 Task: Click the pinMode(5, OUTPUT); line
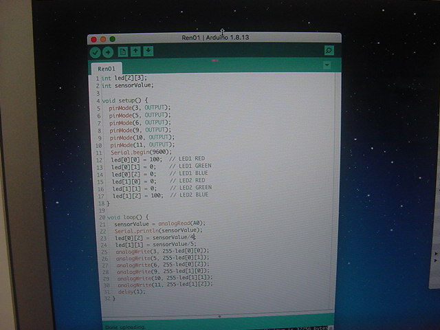140,115
